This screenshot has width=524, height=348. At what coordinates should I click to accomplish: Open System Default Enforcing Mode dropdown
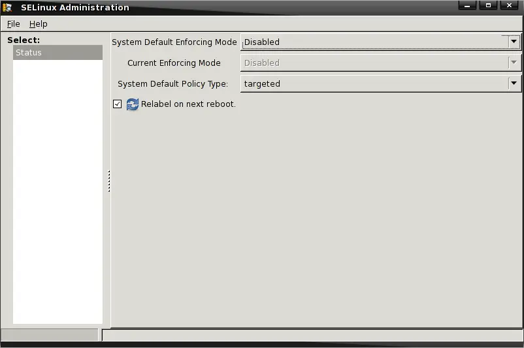(381, 42)
